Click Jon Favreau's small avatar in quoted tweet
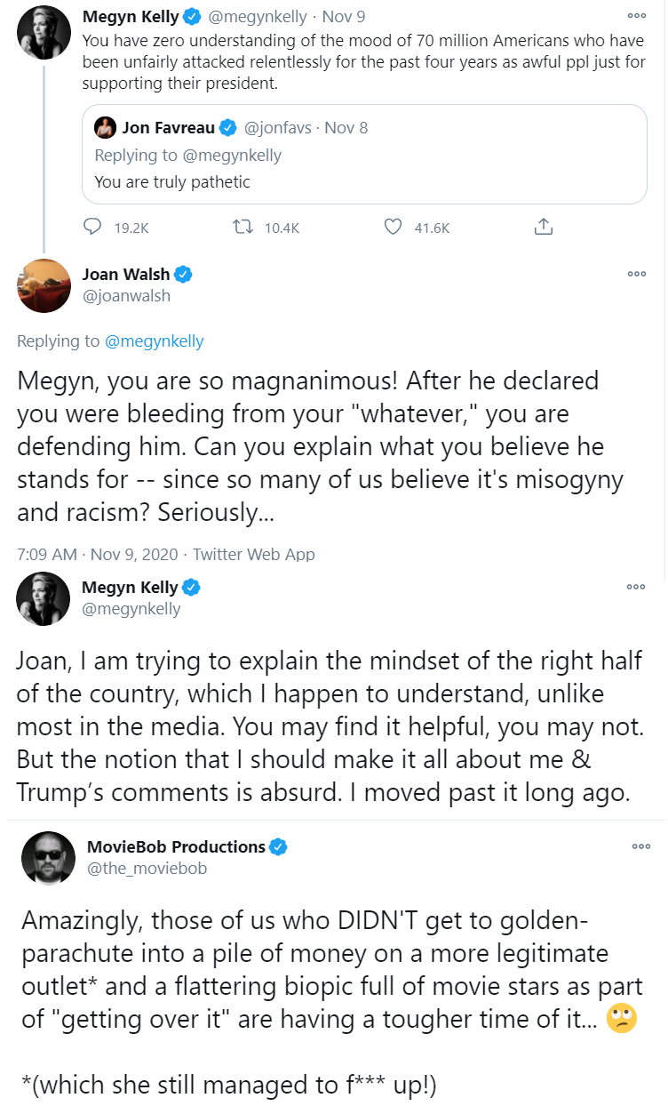The width and height of the screenshot is (668, 1114). click(106, 128)
